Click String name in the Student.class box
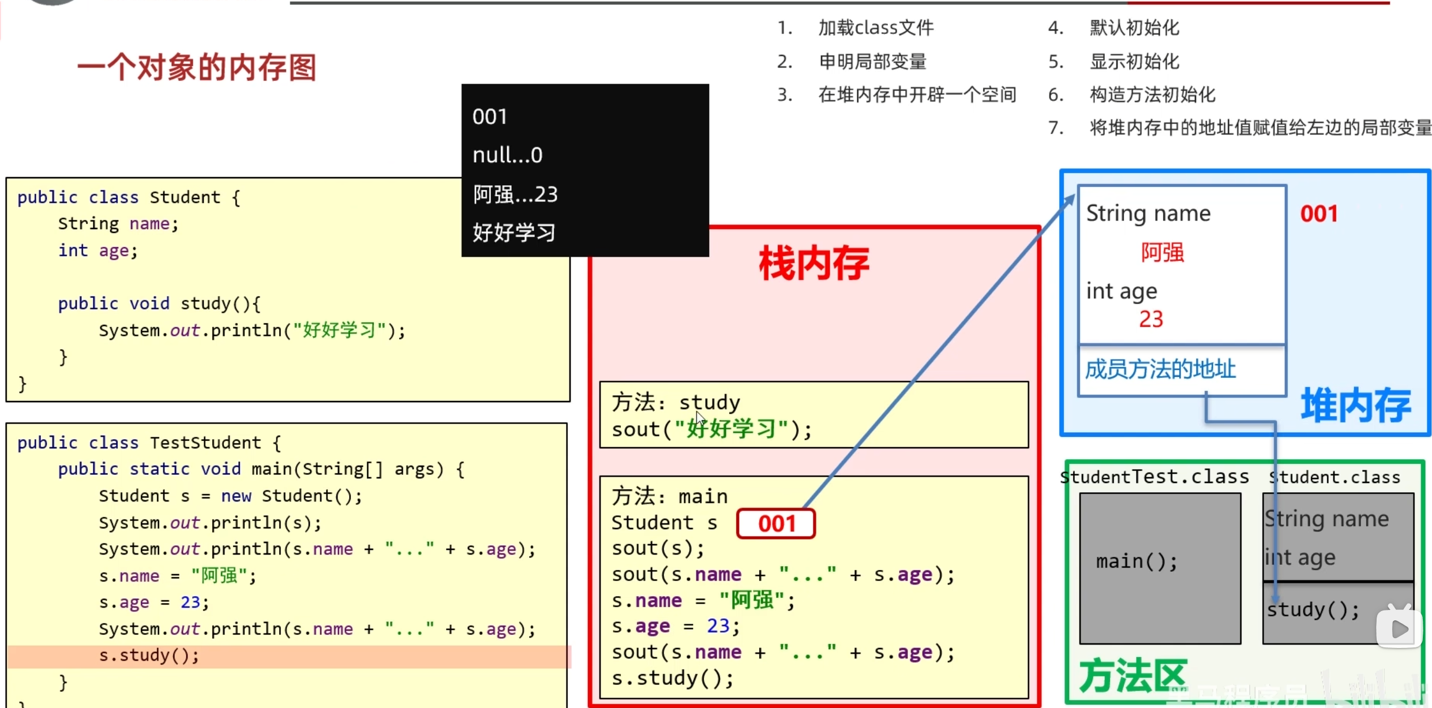Image resolution: width=1432 pixels, height=708 pixels. (x=1326, y=519)
